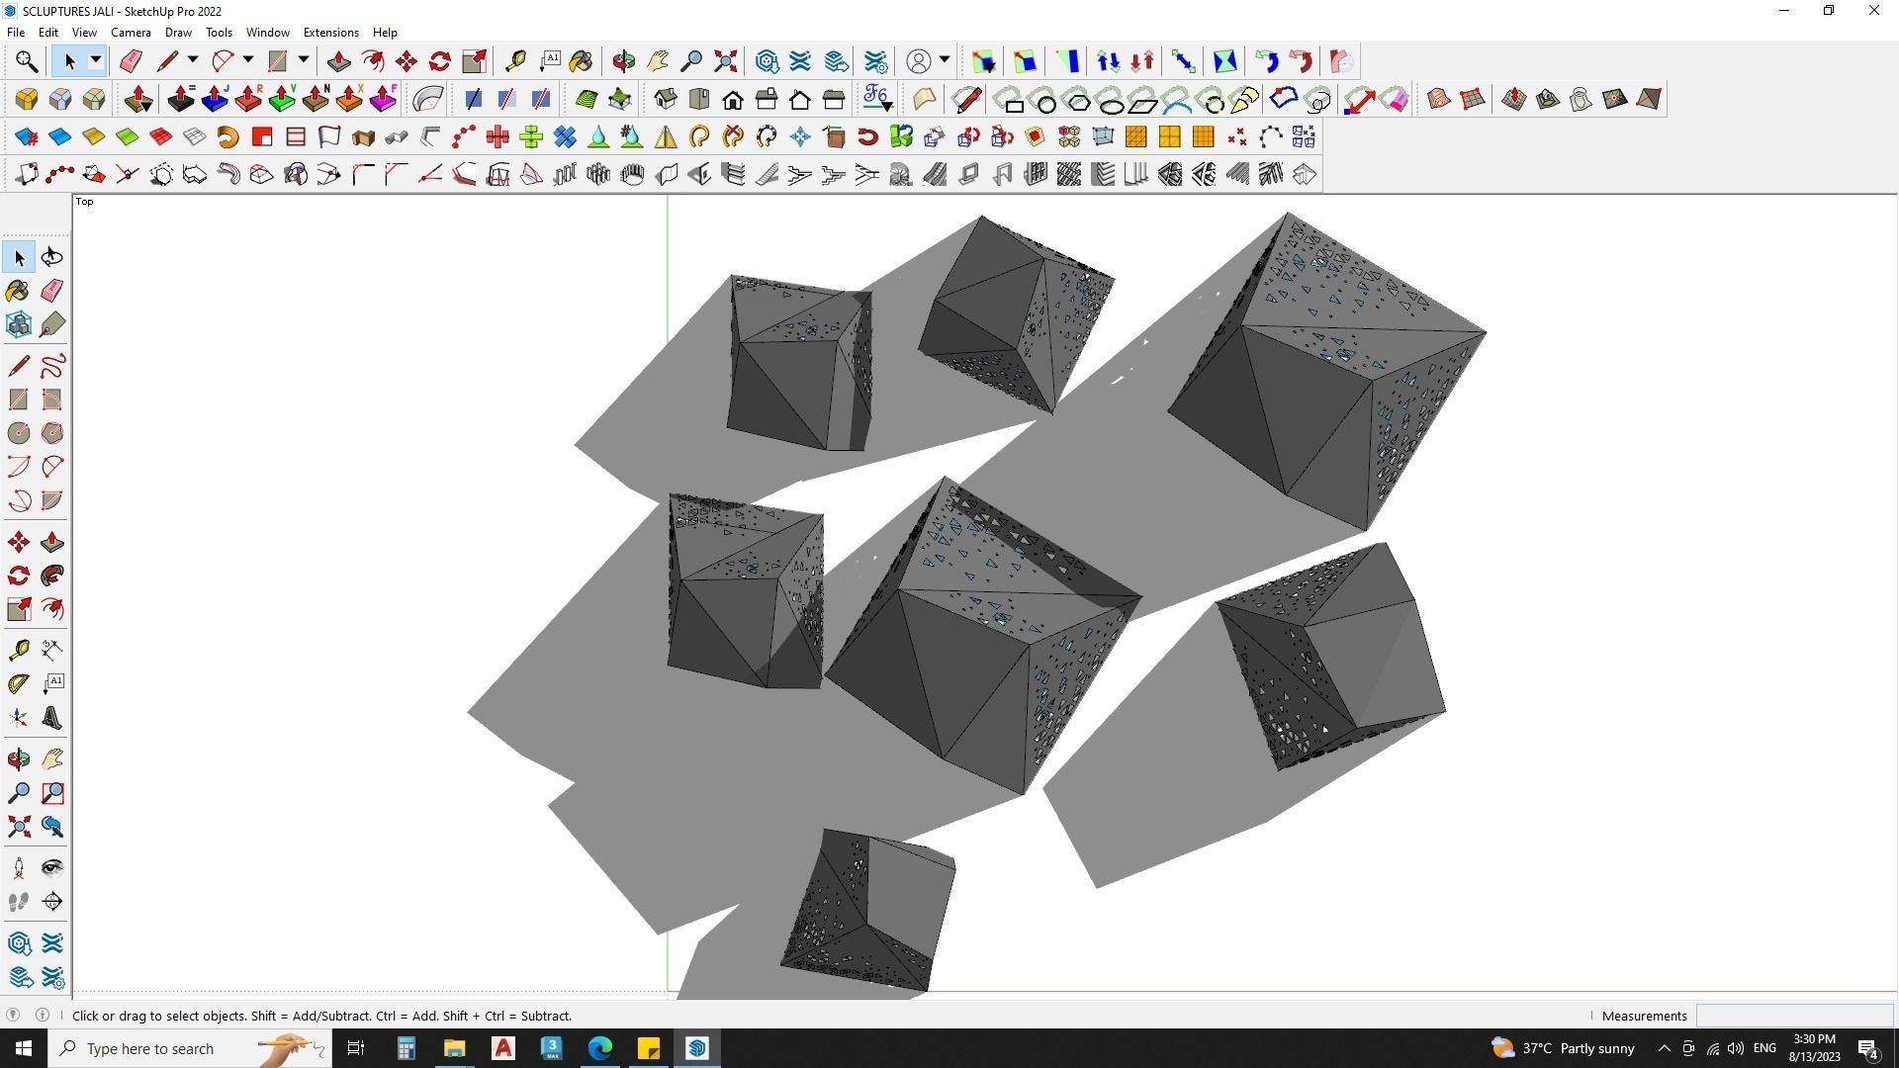Open the notification center icon
1899x1068 pixels.
1868,1048
